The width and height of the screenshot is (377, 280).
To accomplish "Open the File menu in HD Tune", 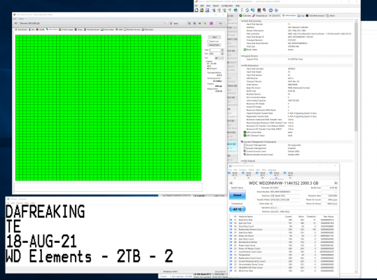I will 15,19.
